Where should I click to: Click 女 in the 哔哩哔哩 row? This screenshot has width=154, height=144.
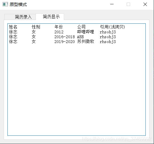(34, 32)
